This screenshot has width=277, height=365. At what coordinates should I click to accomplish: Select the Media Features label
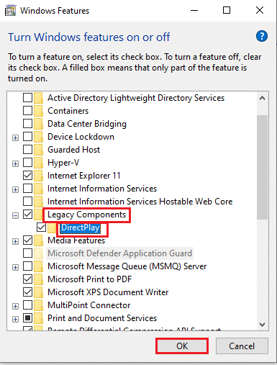click(x=76, y=240)
